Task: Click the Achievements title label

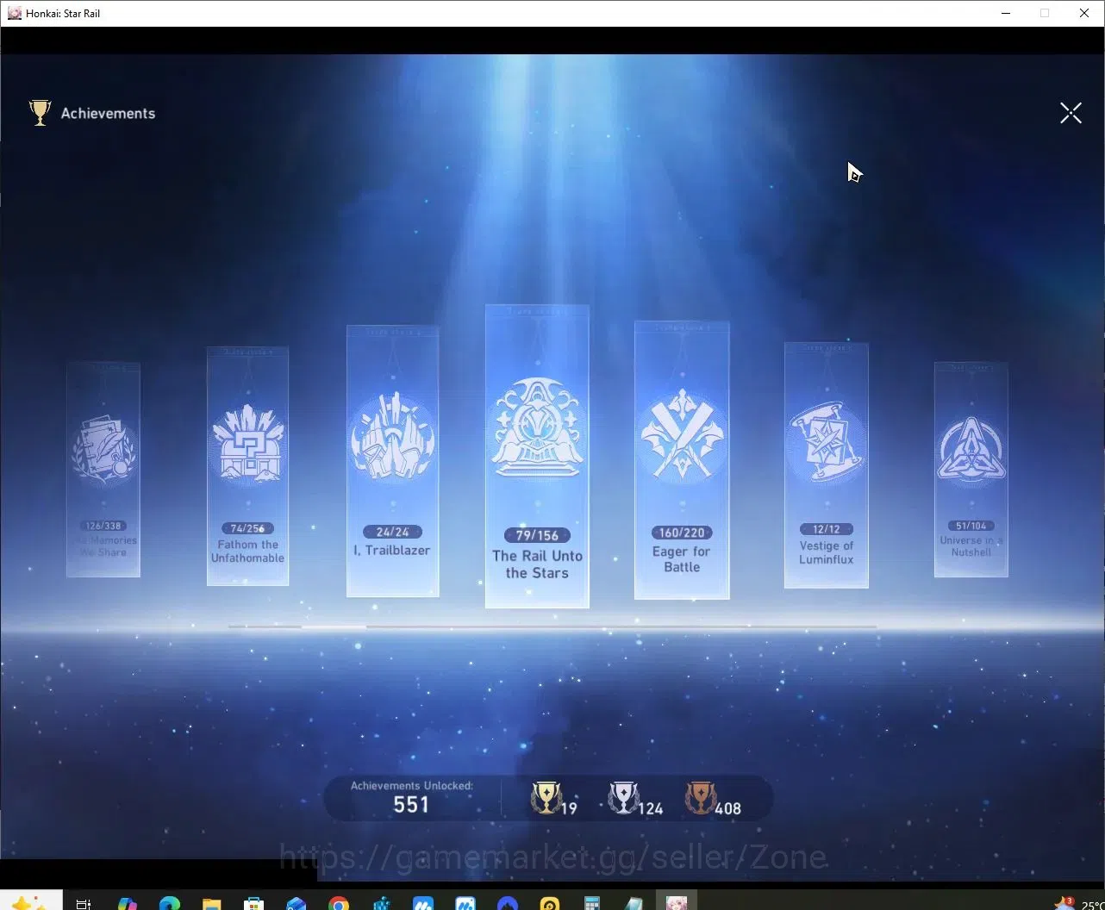Action: (108, 114)
